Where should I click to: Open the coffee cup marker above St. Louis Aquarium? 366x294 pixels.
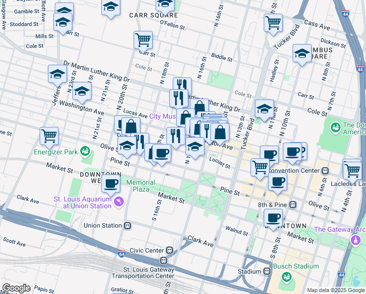click(111, 184)
